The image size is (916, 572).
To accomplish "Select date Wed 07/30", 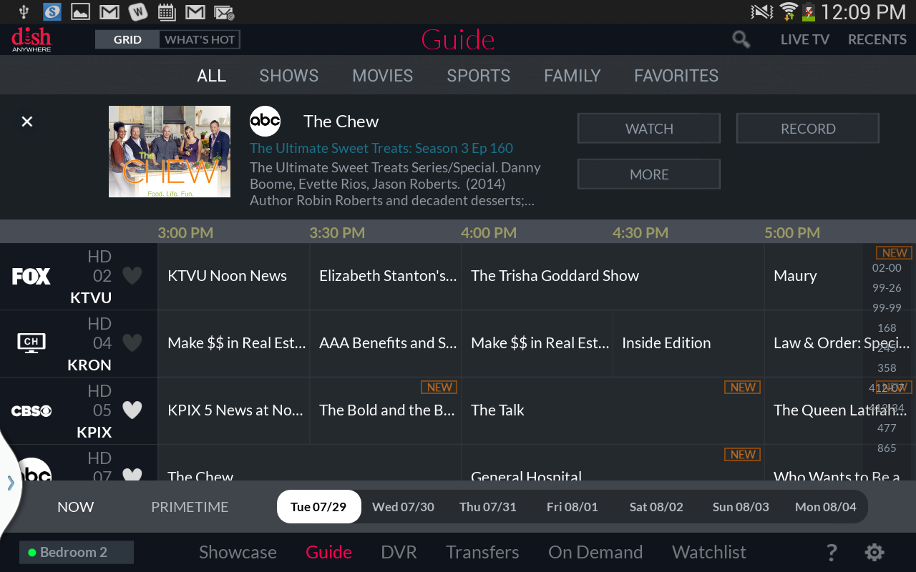I will pyautogui.click(x=403, y=507).
